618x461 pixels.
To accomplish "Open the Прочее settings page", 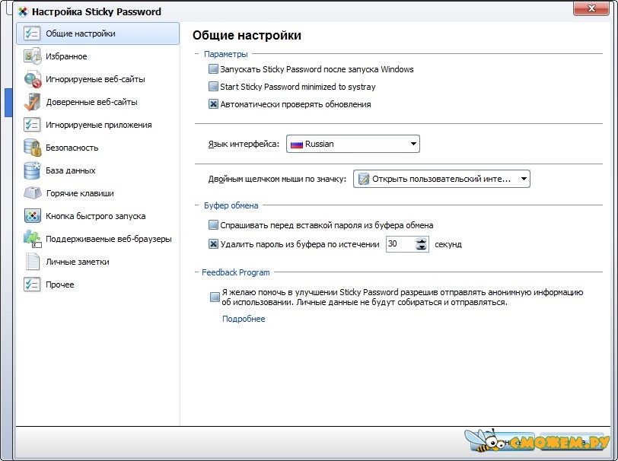I will (x=97, y=285).
